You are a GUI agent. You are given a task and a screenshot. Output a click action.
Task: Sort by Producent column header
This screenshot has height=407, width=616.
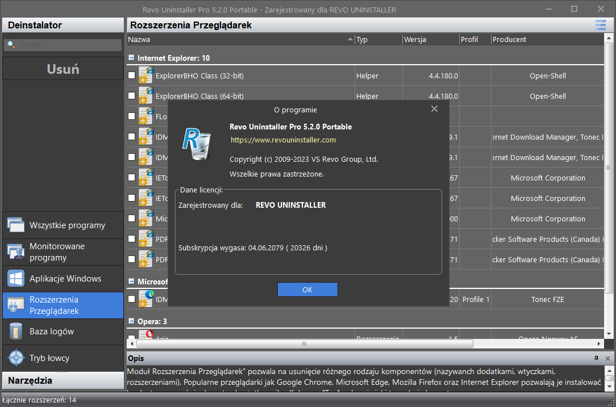[x=547, y=39]
